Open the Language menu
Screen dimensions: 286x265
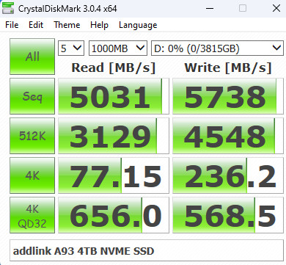coord(138,25)
